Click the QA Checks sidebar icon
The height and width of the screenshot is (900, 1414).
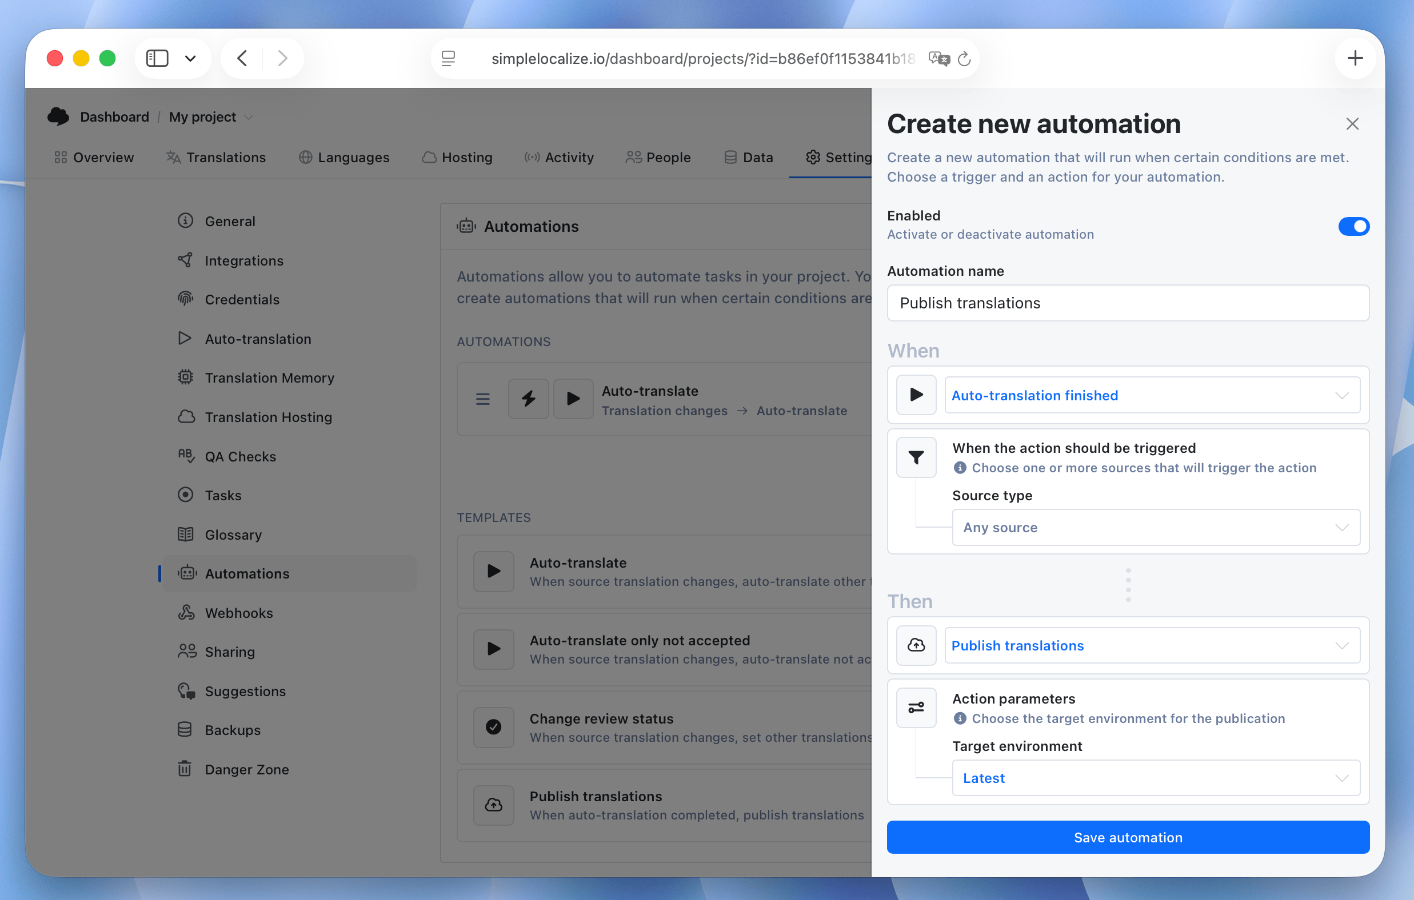pos(186,456)
